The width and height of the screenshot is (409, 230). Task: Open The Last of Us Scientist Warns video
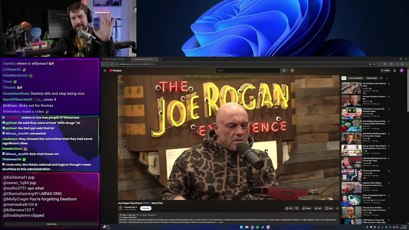click(x=374, y=209)
